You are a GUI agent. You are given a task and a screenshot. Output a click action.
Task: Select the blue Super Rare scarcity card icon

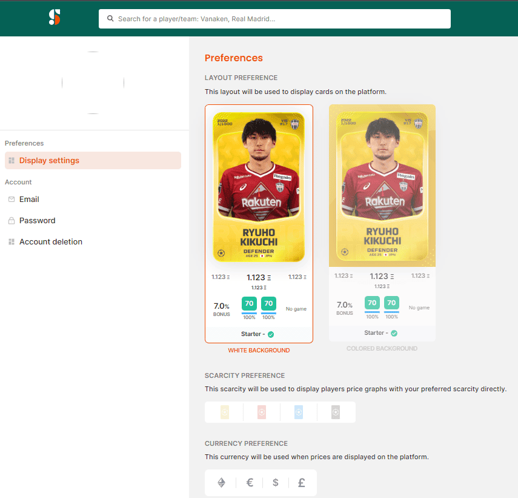tap(298, 412)
